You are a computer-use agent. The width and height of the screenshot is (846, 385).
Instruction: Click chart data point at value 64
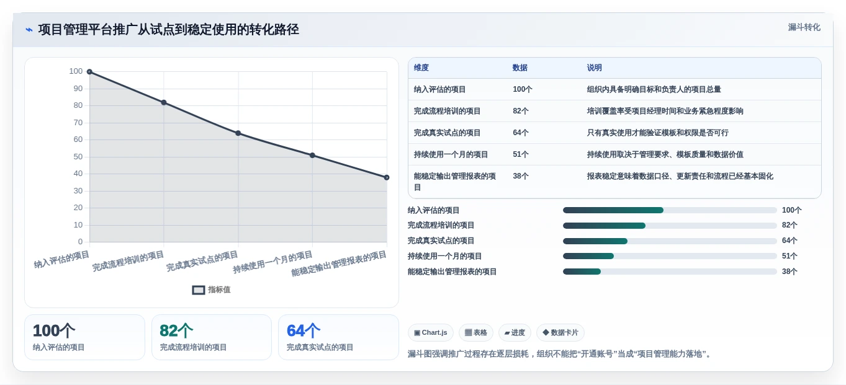[x=238, y=133]
